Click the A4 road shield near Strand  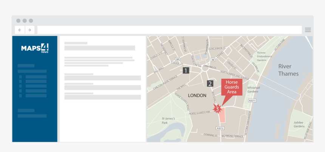213,60
